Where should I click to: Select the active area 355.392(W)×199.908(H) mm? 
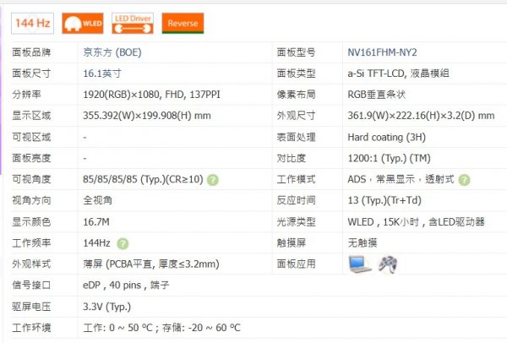147,116
